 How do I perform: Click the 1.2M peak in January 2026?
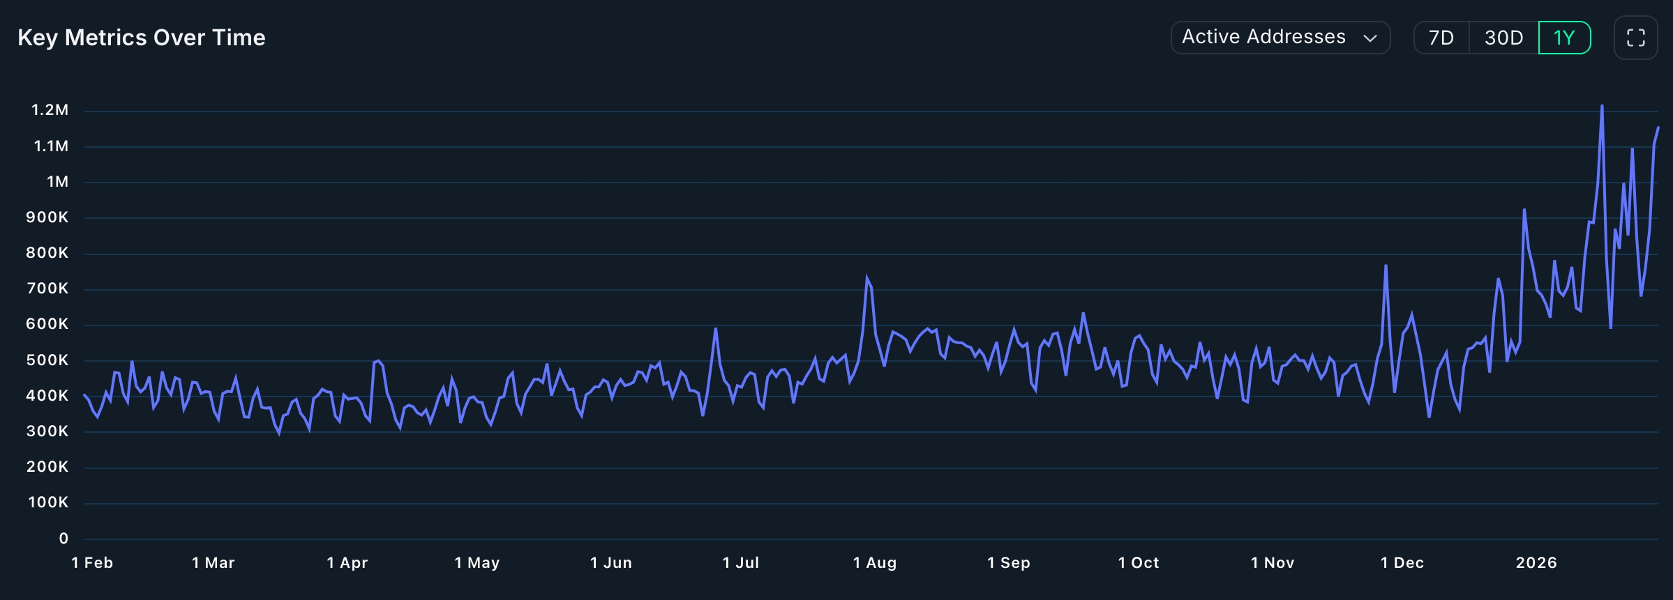point(1602,107)
